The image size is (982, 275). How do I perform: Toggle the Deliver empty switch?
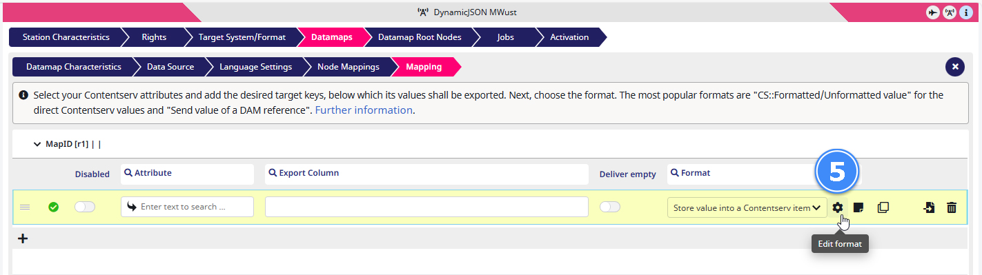[x=610, y=207]
